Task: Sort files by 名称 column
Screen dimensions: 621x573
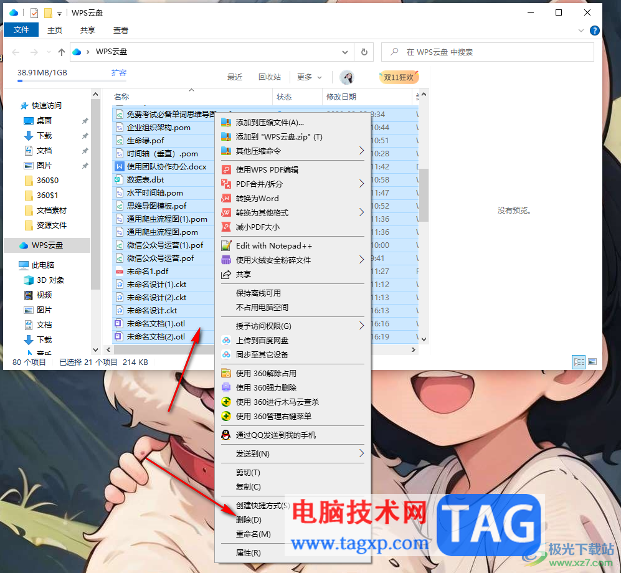Action: pyautogui.click(x=121, y=97)
